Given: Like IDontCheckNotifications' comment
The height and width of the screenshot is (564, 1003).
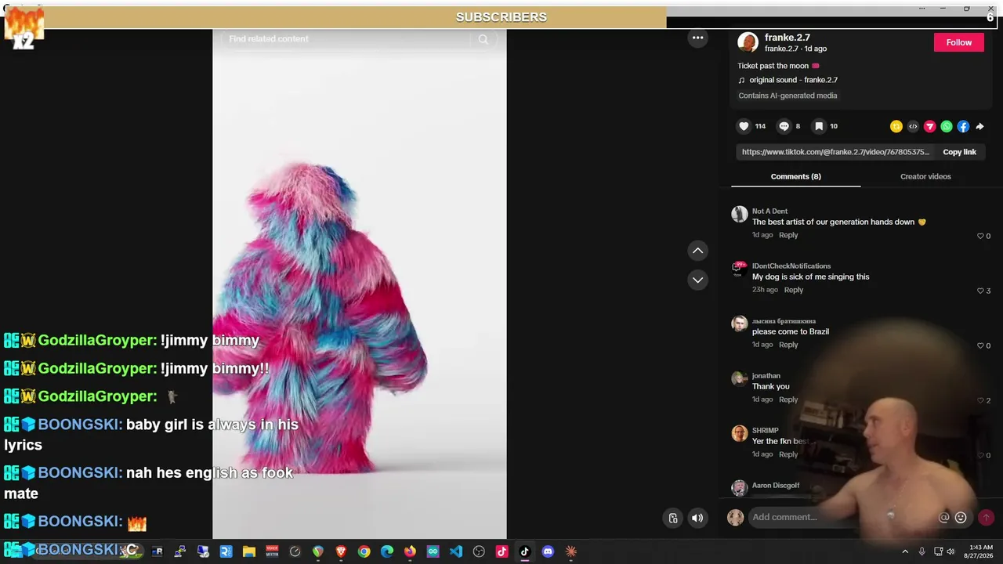Looking at the screenshot, I should (x=980, y=291).
